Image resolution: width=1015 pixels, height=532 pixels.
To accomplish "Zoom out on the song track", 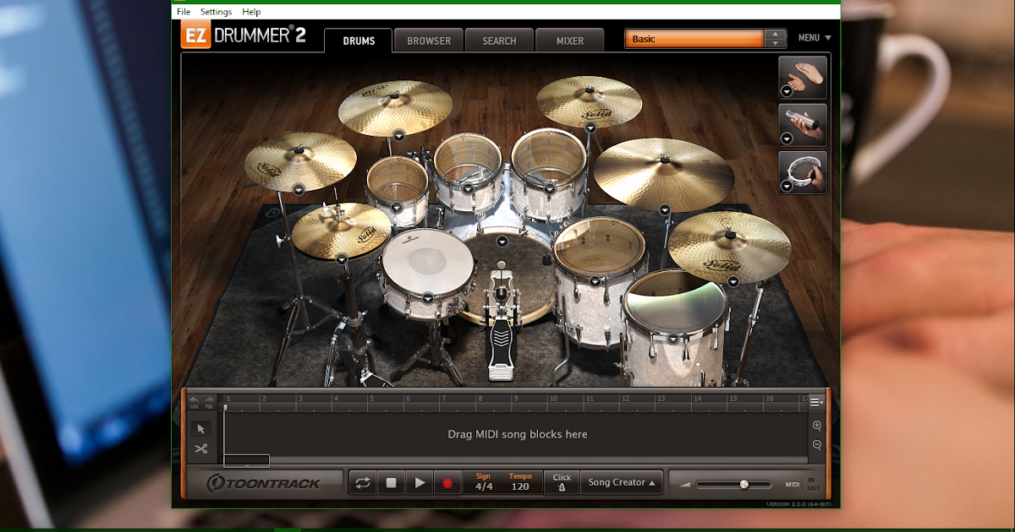I will pyautogui.click(x=817, y=445).
